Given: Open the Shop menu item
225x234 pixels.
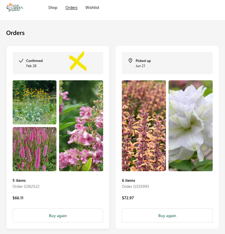Looking at the screenshot, I should 53,7.
